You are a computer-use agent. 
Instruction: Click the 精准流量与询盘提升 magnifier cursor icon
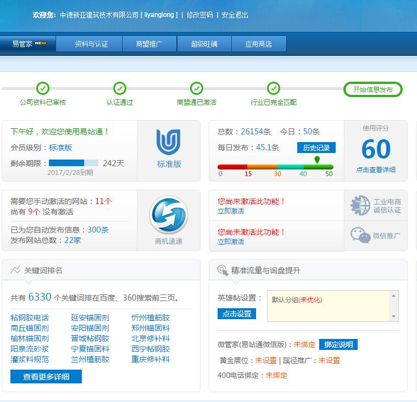point(223,270)
